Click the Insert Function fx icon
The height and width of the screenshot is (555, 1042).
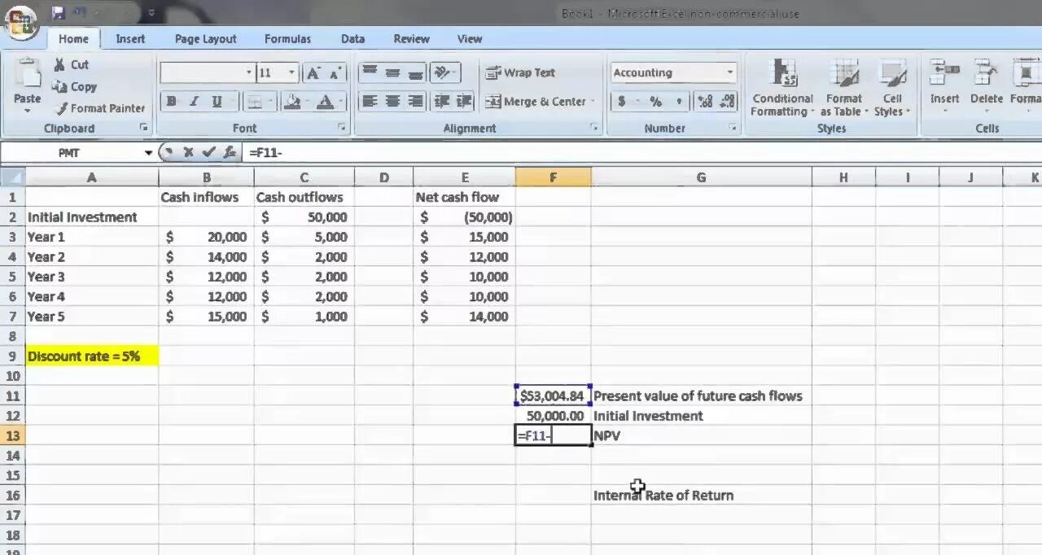click(230, 152)
